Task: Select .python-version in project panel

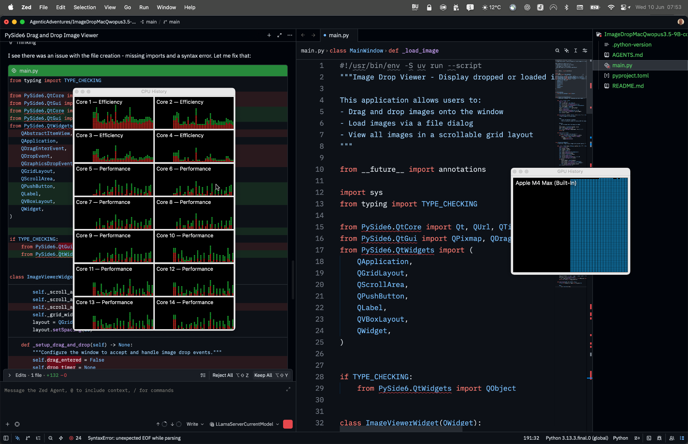Action: click(632, 45)
